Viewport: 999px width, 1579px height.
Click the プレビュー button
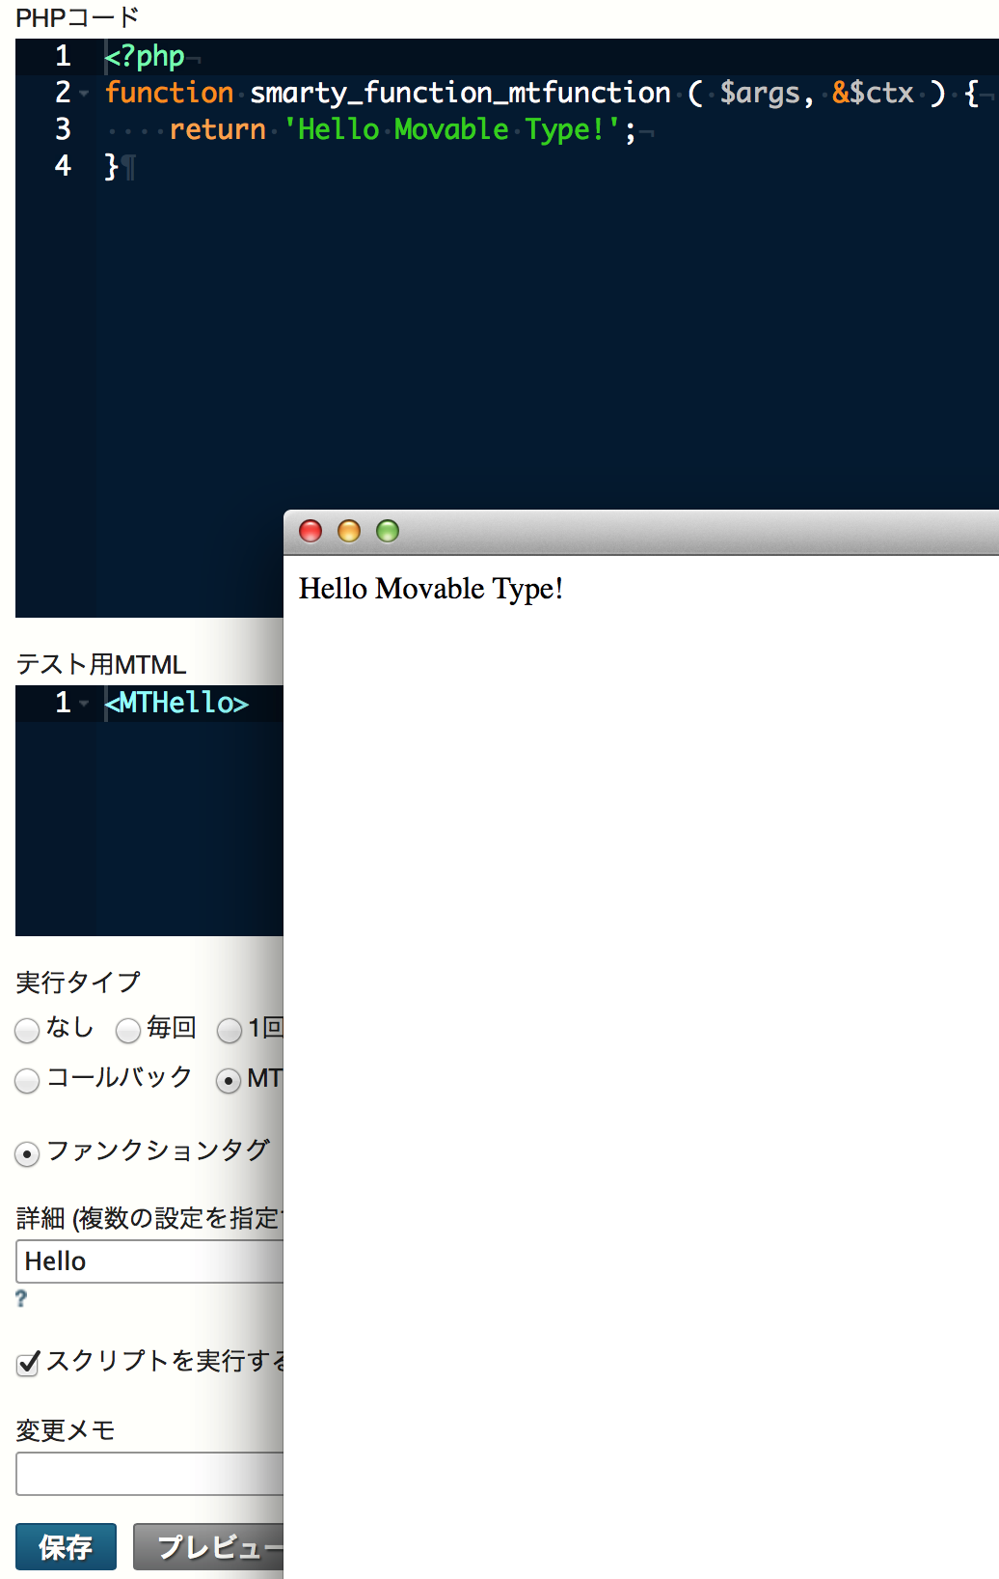[208, 1546]
